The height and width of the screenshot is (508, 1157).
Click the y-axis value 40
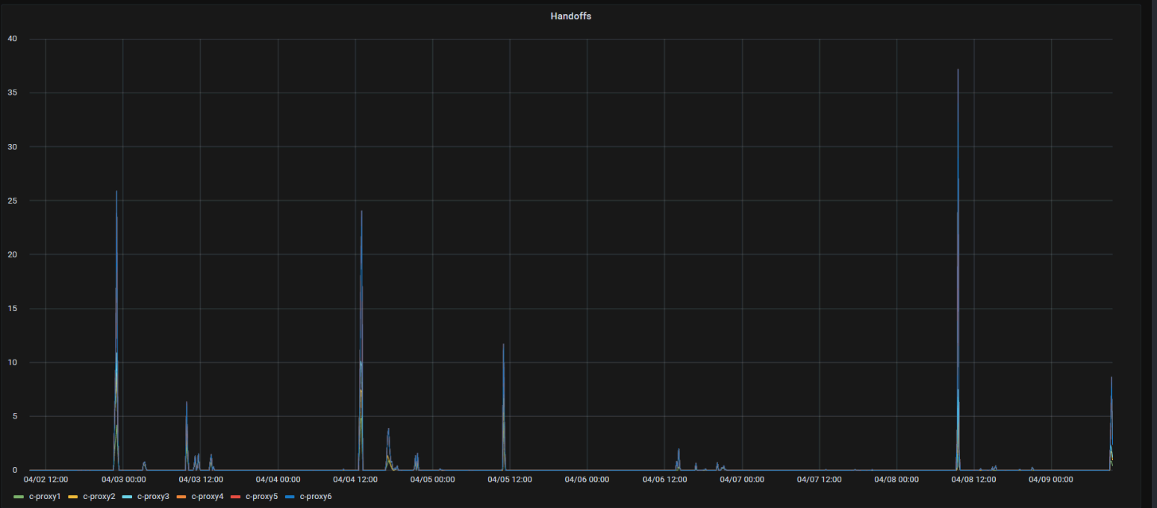coord(12,39)
